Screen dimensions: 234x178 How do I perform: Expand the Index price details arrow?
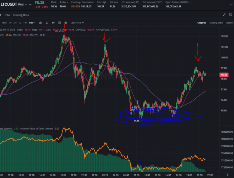[x=67, y=2]
